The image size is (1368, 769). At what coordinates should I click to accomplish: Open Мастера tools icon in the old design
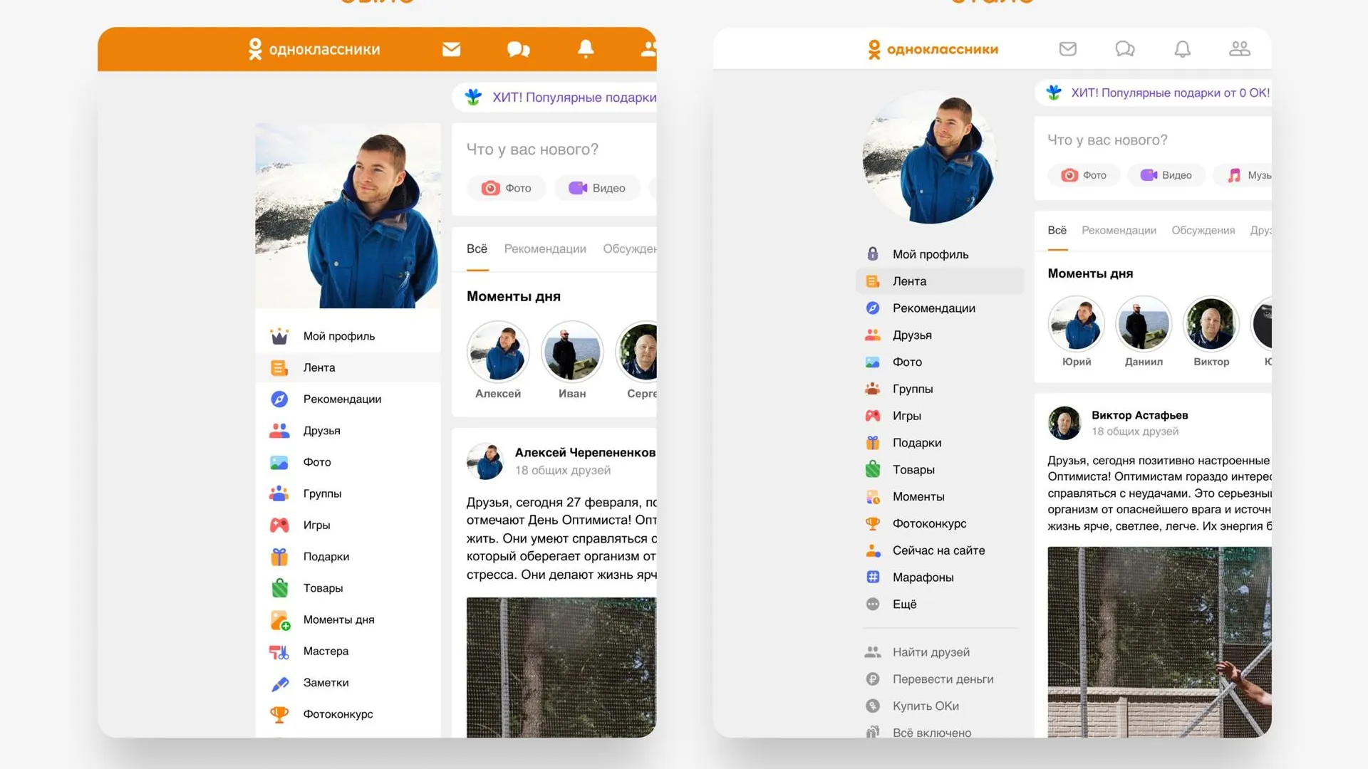pos(279,651)
